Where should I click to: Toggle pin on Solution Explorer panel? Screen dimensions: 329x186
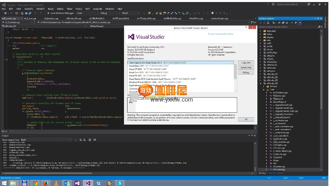click(319, 18)
